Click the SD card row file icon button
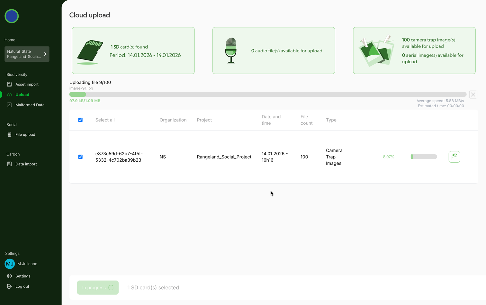The image size is (486, 305). tap(454, 157)
